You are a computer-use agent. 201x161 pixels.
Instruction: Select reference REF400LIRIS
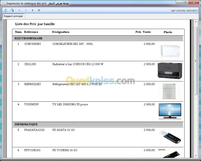(x=33, y=84)
